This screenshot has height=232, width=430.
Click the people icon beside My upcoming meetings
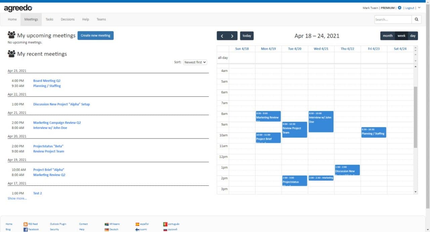click(11, 35)
